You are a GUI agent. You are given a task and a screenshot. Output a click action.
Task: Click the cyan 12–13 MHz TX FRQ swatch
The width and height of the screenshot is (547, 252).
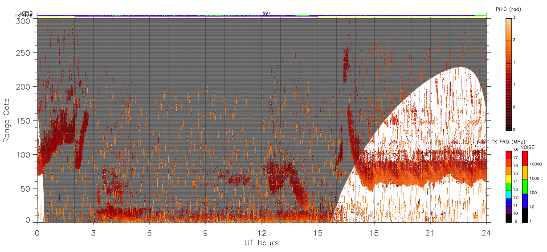coord(509,195)
